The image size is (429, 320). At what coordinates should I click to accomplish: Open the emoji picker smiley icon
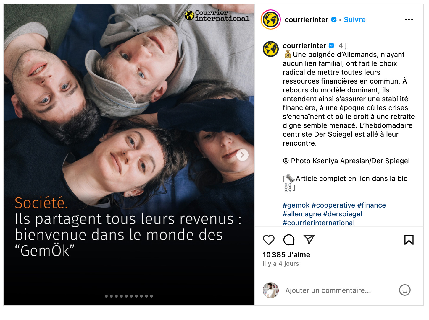click(x=405, y=290)
